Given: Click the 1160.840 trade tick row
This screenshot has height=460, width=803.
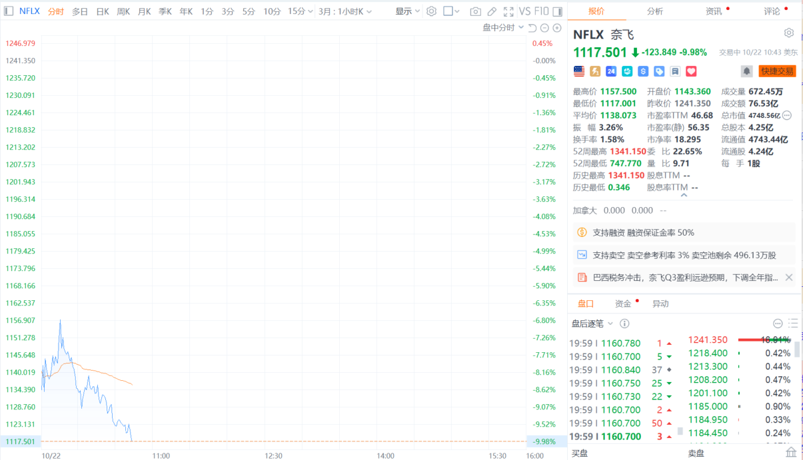Looking at the screenshot, I should pyautogui.click(x=622, y=369).
